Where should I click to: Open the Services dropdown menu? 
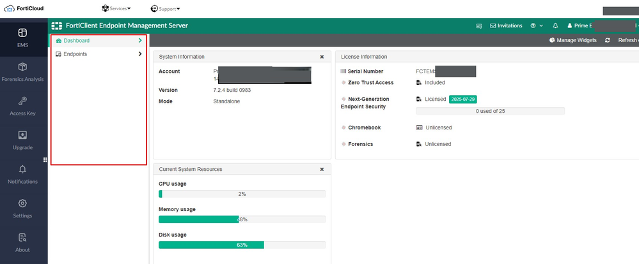click(116, 8)
